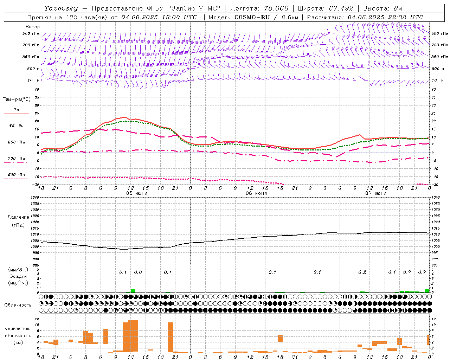Click the 'Модель COSMO-RU / 6.6км' text
The width and height of the screenshot is (450, 360).
click(x=253, y=17)
